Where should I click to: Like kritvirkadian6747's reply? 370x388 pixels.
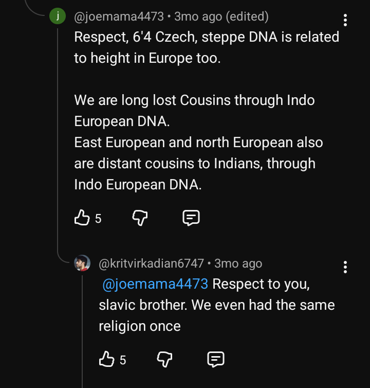point(107,359)
